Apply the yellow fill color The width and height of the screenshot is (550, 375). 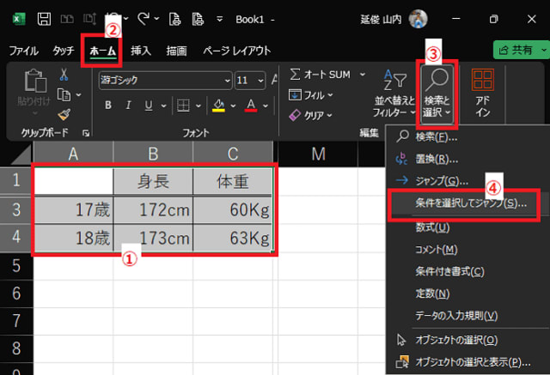pyautogui.click(x=218, y=106)
